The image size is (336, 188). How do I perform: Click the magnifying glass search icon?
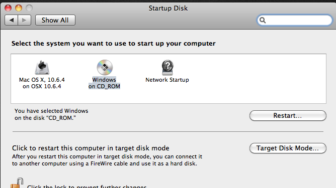click(263, 20)
